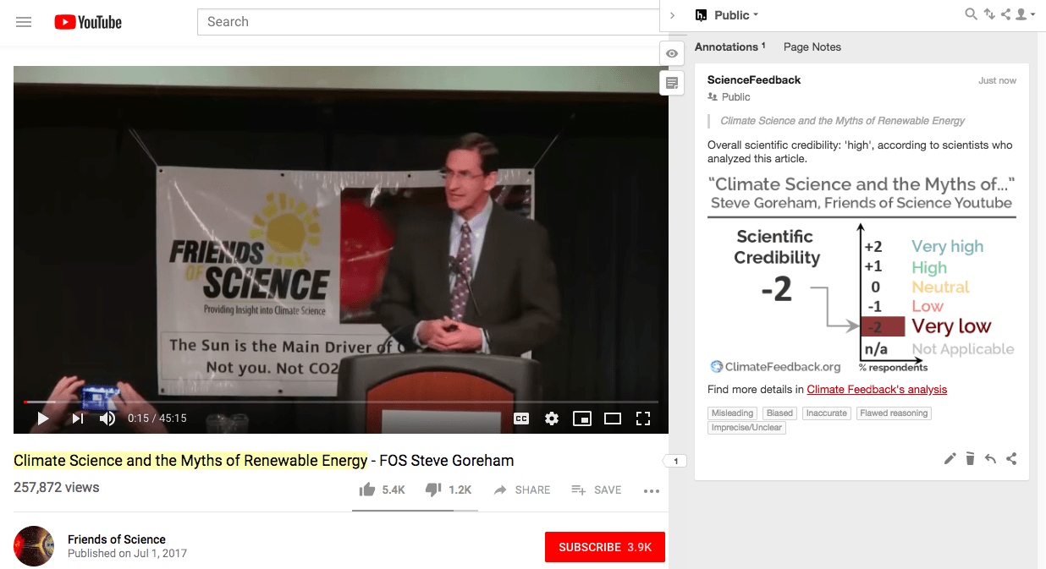1046x569 pixels.
Task: Open the scientific credibility chart image
Action: (862, 273)
